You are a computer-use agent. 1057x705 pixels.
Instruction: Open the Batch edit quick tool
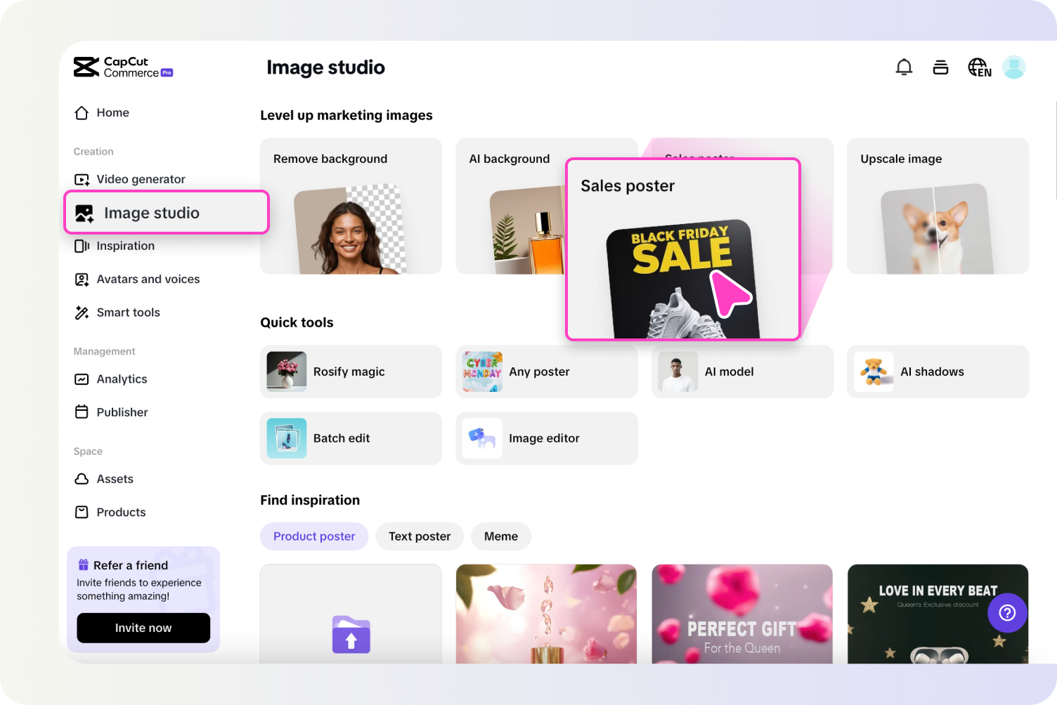pyautogui.click(x=351, y=437)
